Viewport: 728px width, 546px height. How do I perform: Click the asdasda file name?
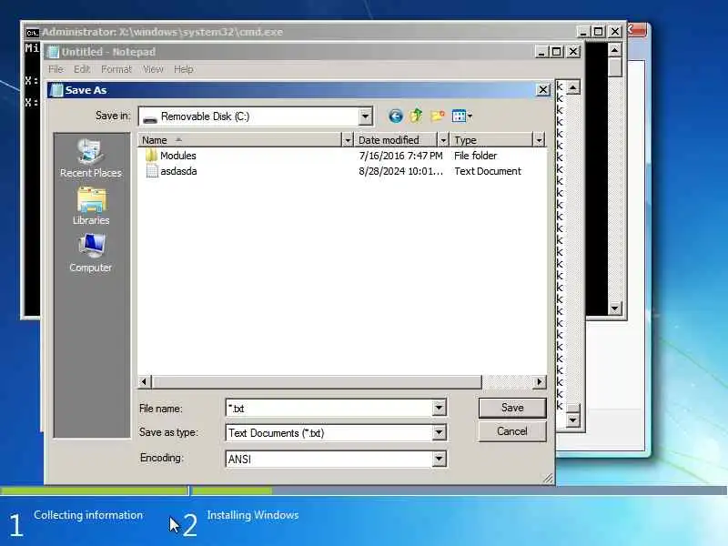click(x=178, y=171)
